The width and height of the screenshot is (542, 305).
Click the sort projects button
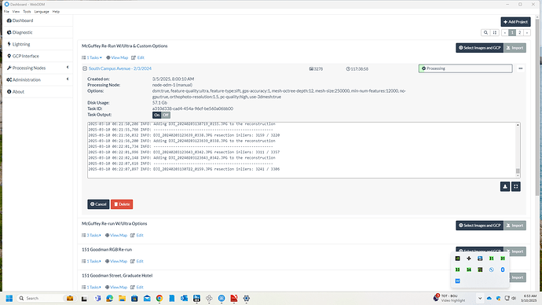pyautogui.click(x=495, y=32)
